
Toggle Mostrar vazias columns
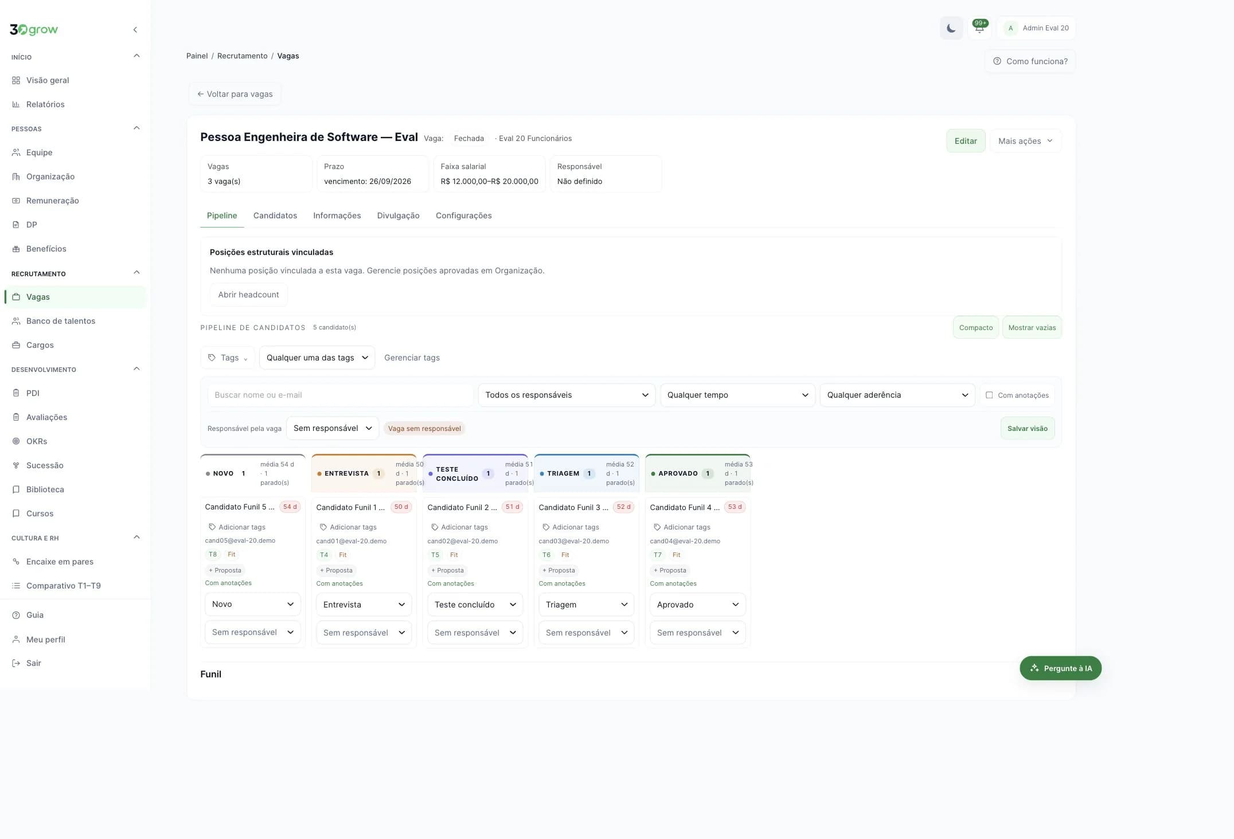point(1032,327)
